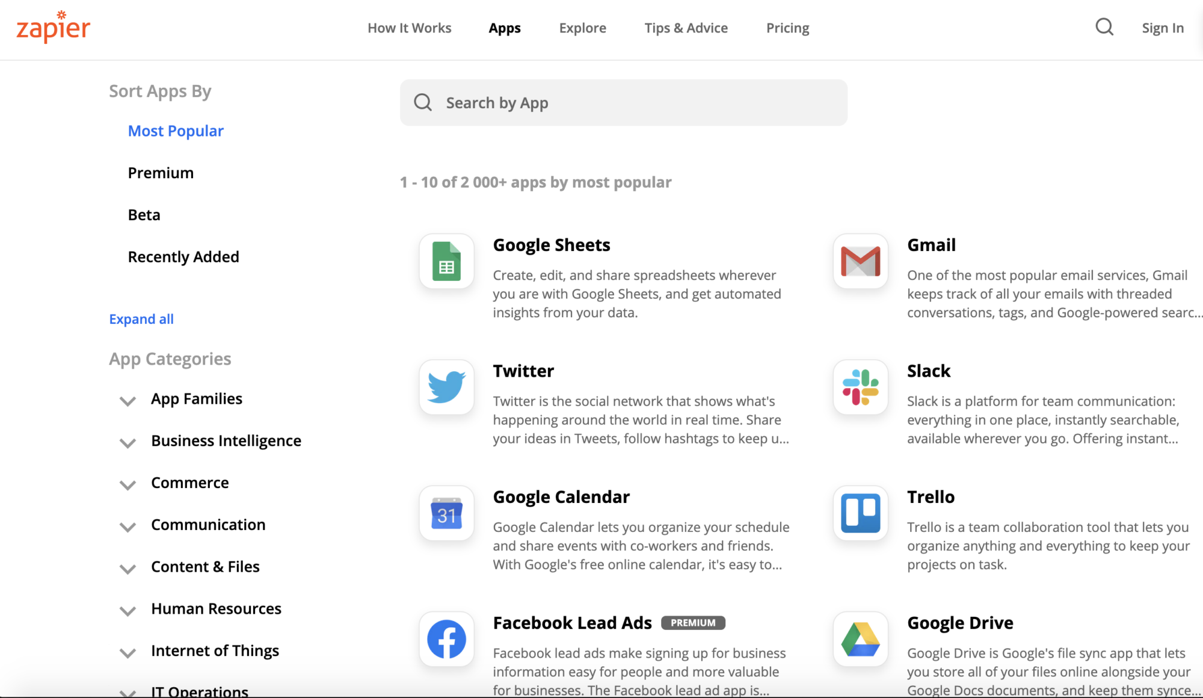Open the Explore nav item
This screenshot has height=698, width=1203.
(583, 28)
